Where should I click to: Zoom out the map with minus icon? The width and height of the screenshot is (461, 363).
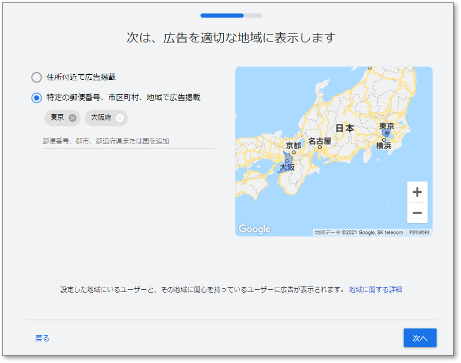pyautogui.click(x=417, y=213)
